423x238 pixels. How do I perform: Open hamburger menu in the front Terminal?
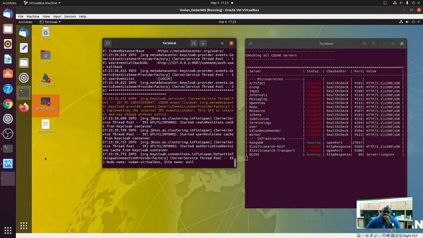click(203, 43)
